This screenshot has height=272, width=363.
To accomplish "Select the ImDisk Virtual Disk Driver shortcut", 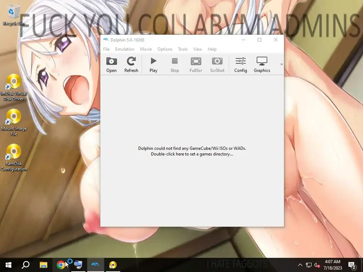I will [x=14, y=87].
